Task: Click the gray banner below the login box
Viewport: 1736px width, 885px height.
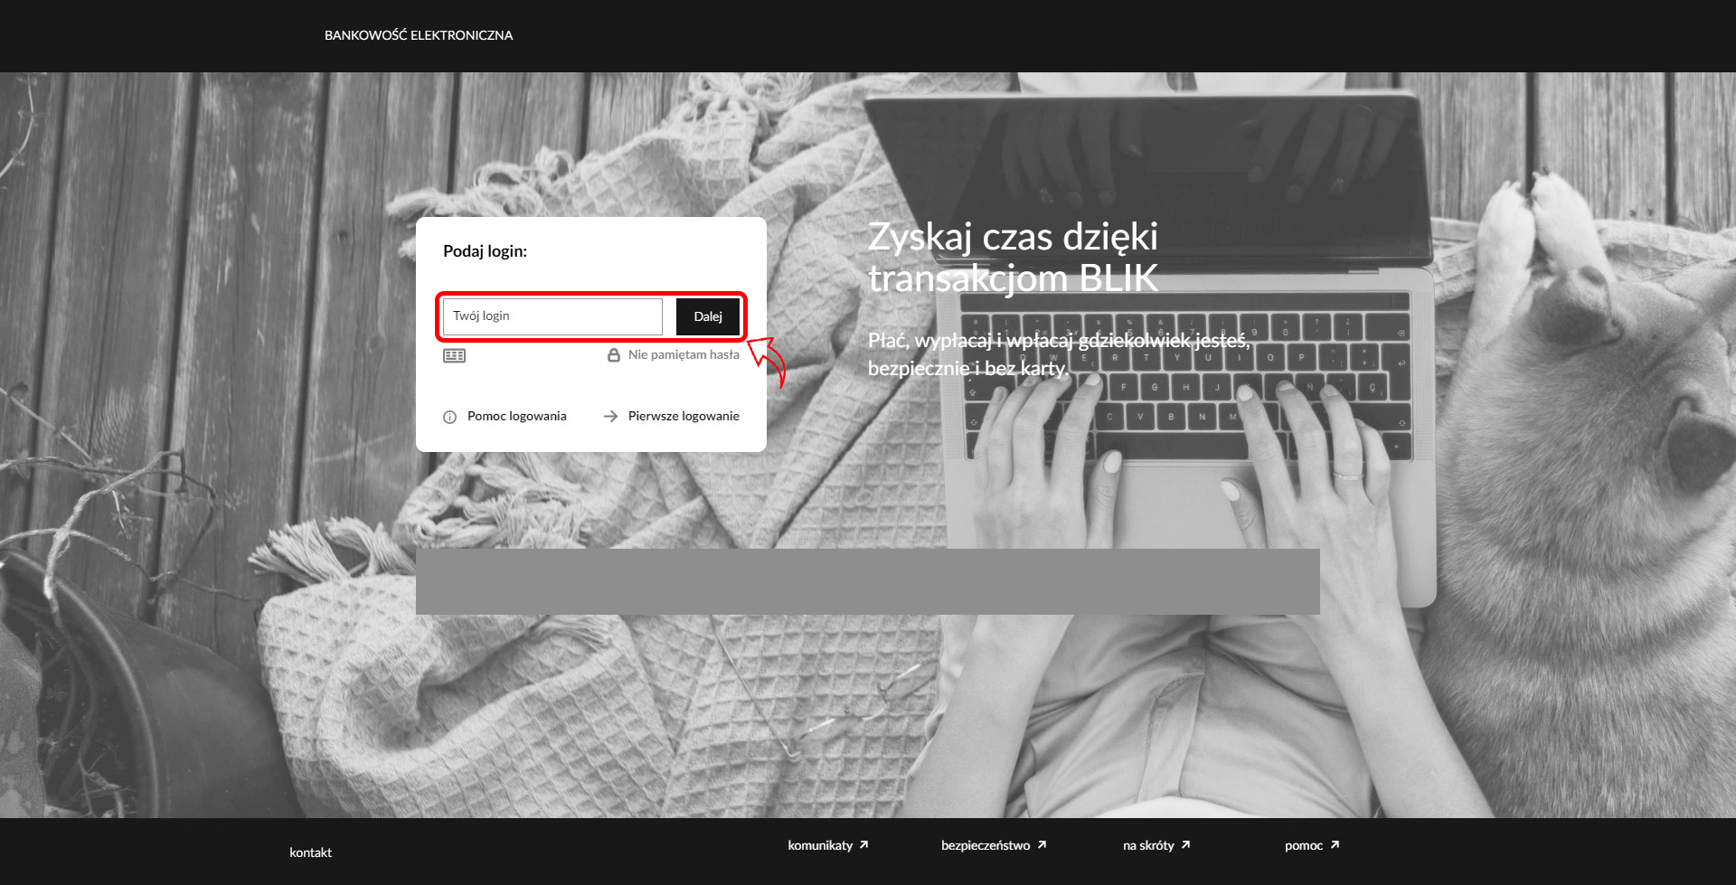Action: pyautogui.click(x=867, y=581)
